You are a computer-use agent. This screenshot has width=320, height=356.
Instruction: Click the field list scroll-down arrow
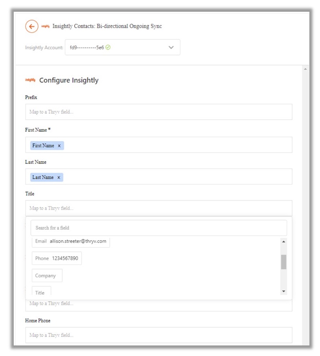point(284,291)
